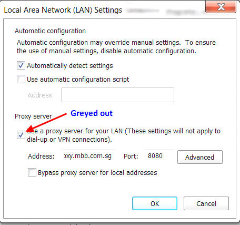Click the Automatic configuration group heading
The width and height of the screenshot is (240, 225).
tap(50, 31)
